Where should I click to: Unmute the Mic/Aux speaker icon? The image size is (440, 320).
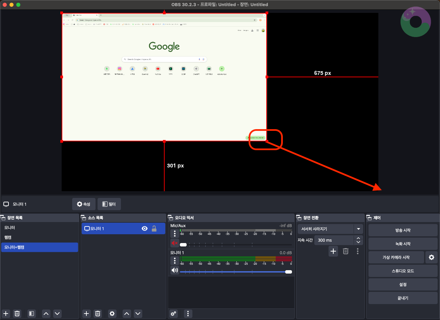[x=175, y=243]
